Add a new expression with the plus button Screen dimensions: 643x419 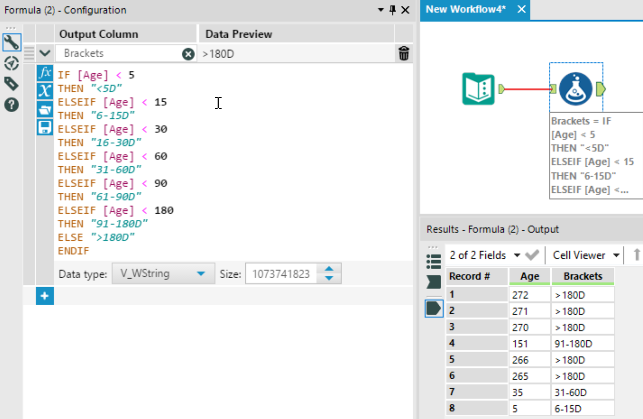(45, 296)
